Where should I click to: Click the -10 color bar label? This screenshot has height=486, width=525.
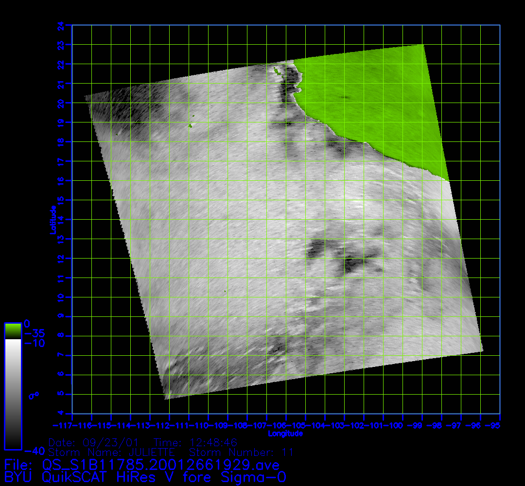tap(35, 343)
